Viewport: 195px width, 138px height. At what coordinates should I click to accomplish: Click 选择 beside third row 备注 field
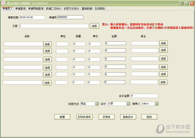pyautogui.click(x=163, y=58)
